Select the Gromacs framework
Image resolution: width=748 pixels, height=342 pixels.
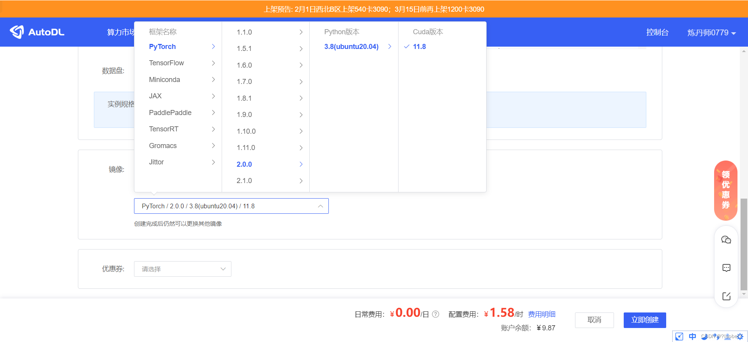click(178, 146)
